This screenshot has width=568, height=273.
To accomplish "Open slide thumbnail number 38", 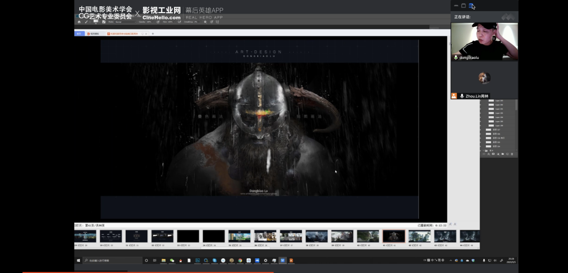I will pyautogui.click(x=316, y=236).
